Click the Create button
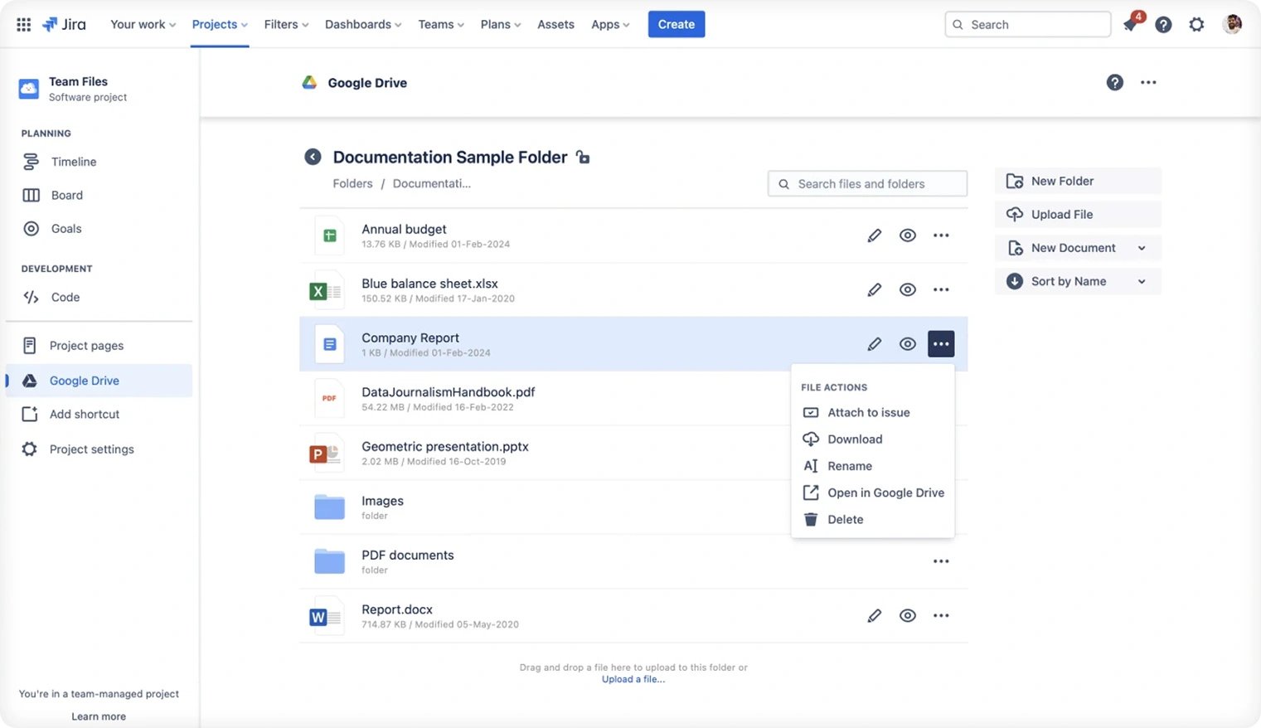The height and width of the screenshot is (728, 1261). click(676, 24)
